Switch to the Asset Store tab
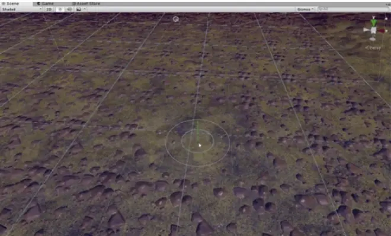This screenshot has height=236, width=391. coord(86,4)
